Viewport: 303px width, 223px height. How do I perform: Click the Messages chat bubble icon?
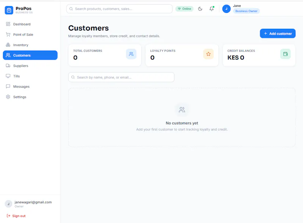8,87
